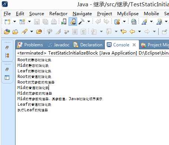The image size is (169, 145).
Task: Switch to the Declaration tab
Action: coord(88,45)
